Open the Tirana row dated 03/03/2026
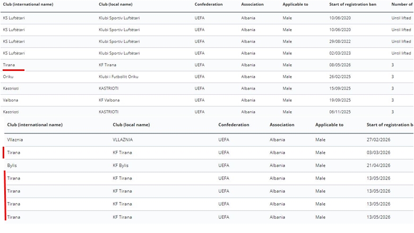This screenshot has width=414, height=233. [x=209, y=153]
